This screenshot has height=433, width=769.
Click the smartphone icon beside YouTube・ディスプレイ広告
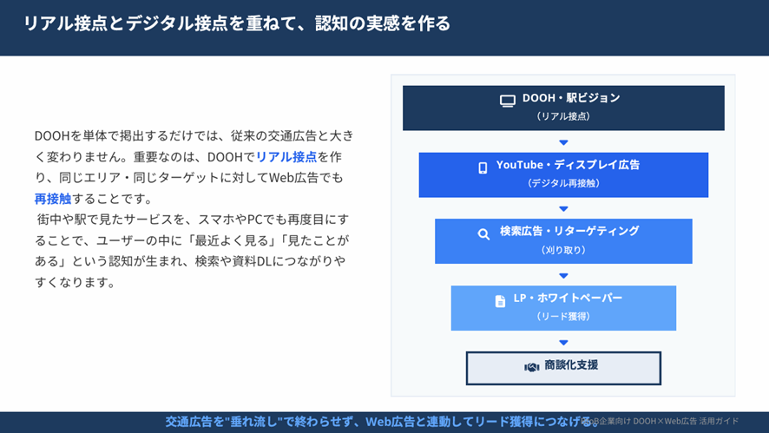(x=483, y=168)
